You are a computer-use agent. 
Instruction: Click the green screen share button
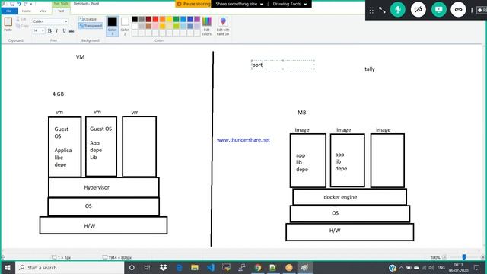point(438,10)
